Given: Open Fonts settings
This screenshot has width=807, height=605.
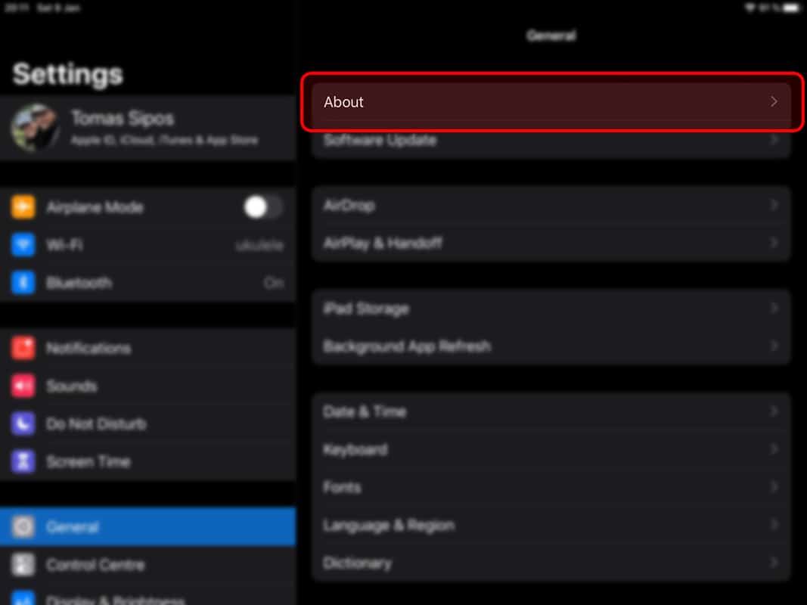Looking at the screenshot, I should point(551,487).
